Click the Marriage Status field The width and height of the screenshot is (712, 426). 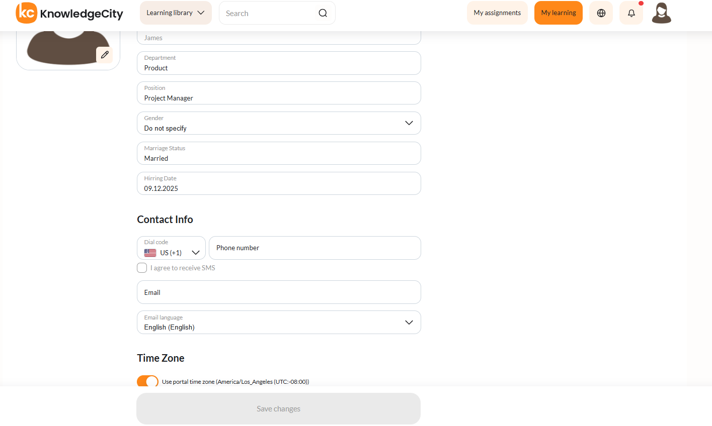click(279, 153)
